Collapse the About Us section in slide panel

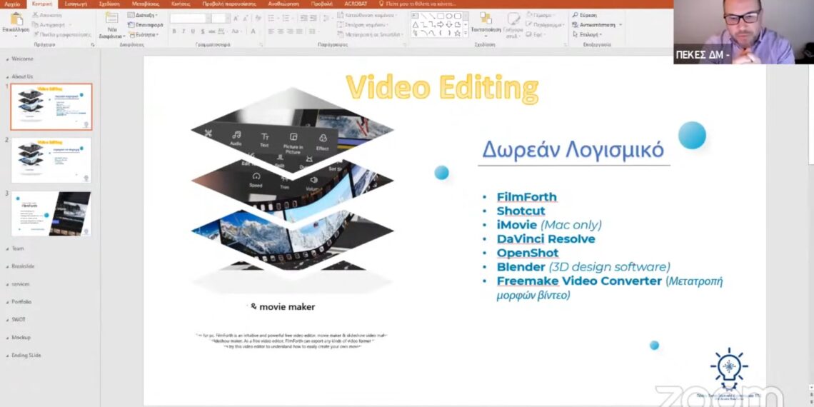click(7, 76)
